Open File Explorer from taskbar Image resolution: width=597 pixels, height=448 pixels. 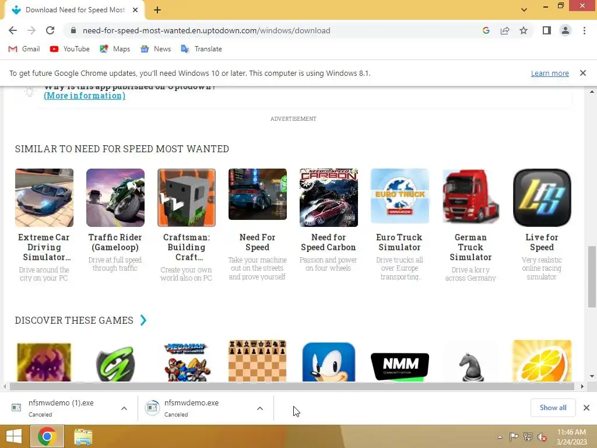pos(83,436)
